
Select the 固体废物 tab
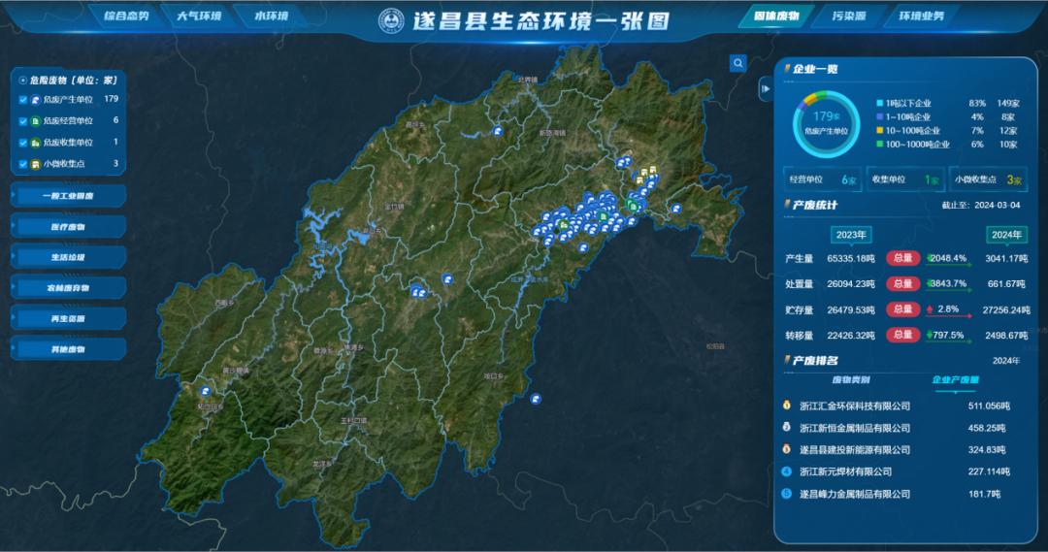776,16
